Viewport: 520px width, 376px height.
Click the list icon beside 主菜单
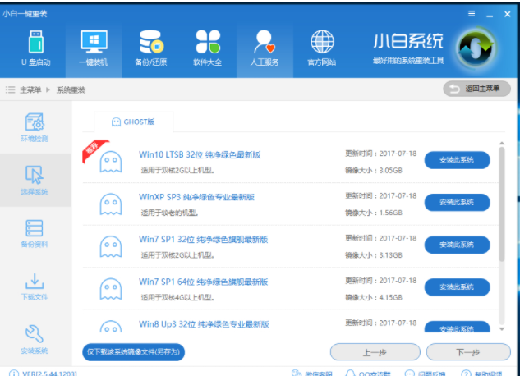[11, 89]
